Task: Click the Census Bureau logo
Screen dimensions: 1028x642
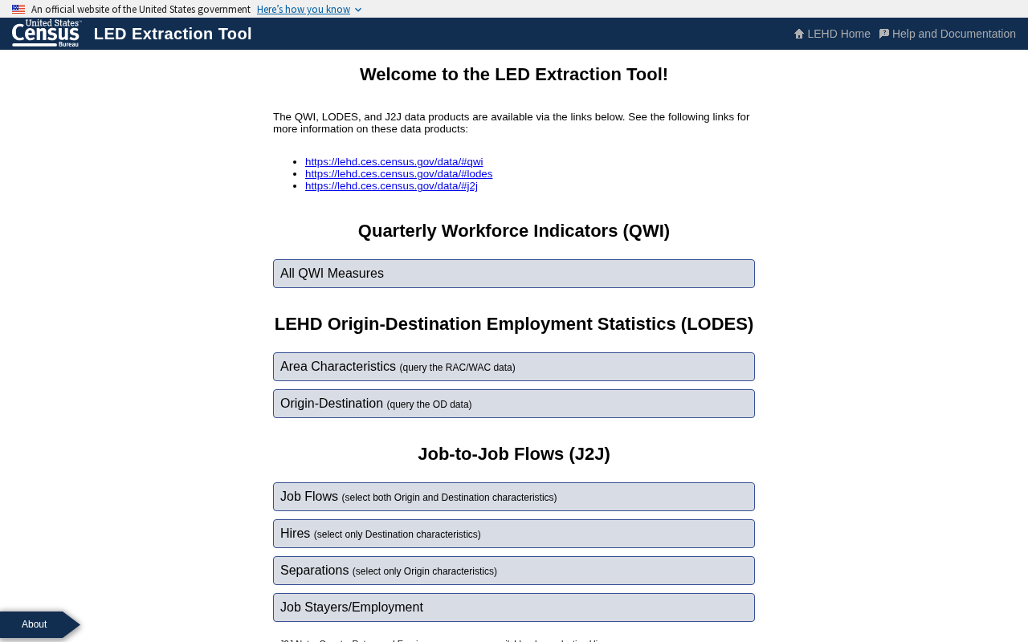Action: [47, 34]
